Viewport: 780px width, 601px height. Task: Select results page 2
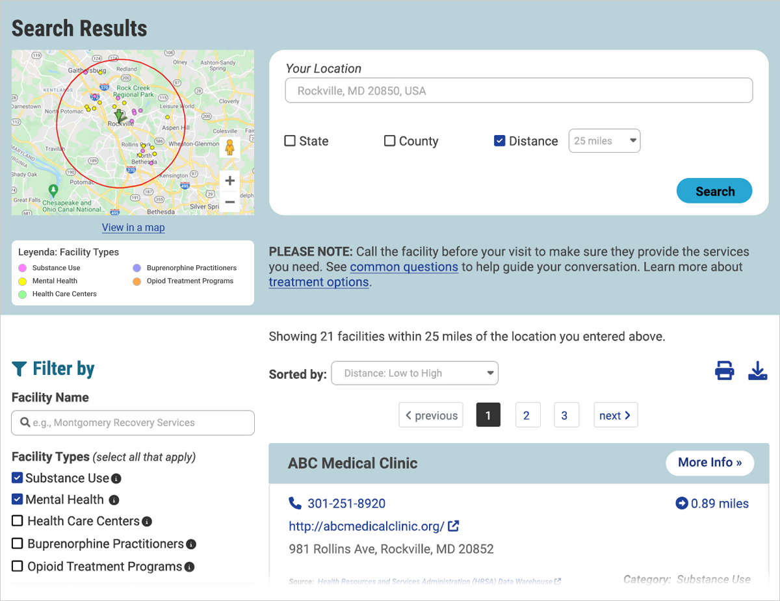tap(528, 415)
